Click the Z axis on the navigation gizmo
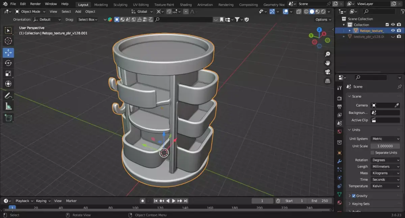Image resolution: width=405 pixels, height=218 pixels. [319, 30]
